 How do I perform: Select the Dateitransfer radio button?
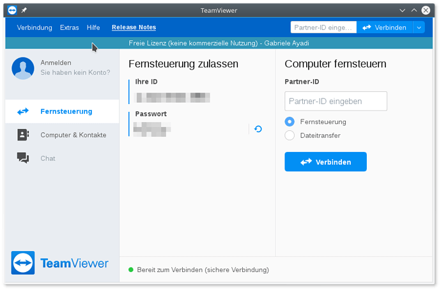pos(290,135)
